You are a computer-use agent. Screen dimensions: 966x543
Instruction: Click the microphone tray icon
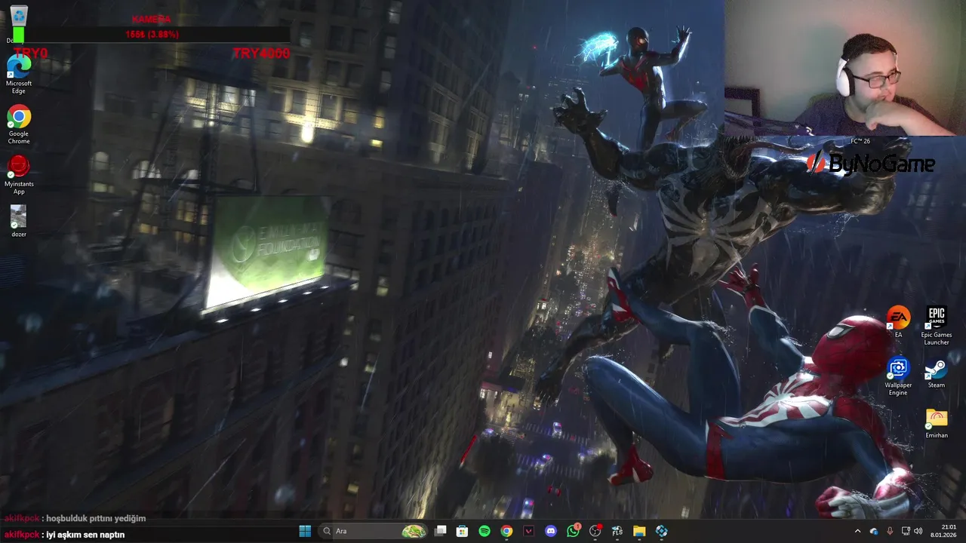(890, 531)
